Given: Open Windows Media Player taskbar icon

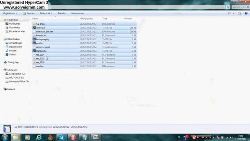Looking at the screenshot, I should coord(27,137).
